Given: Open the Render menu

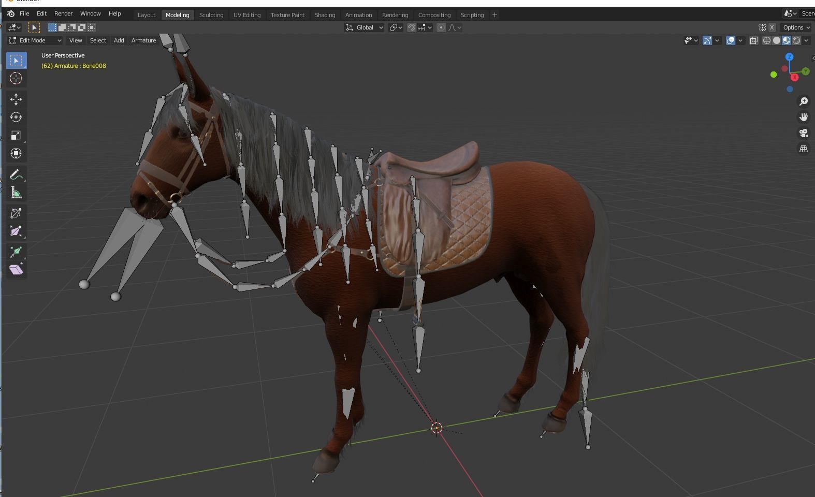Looking at the screenshot, I should click(x=63, y=13).
